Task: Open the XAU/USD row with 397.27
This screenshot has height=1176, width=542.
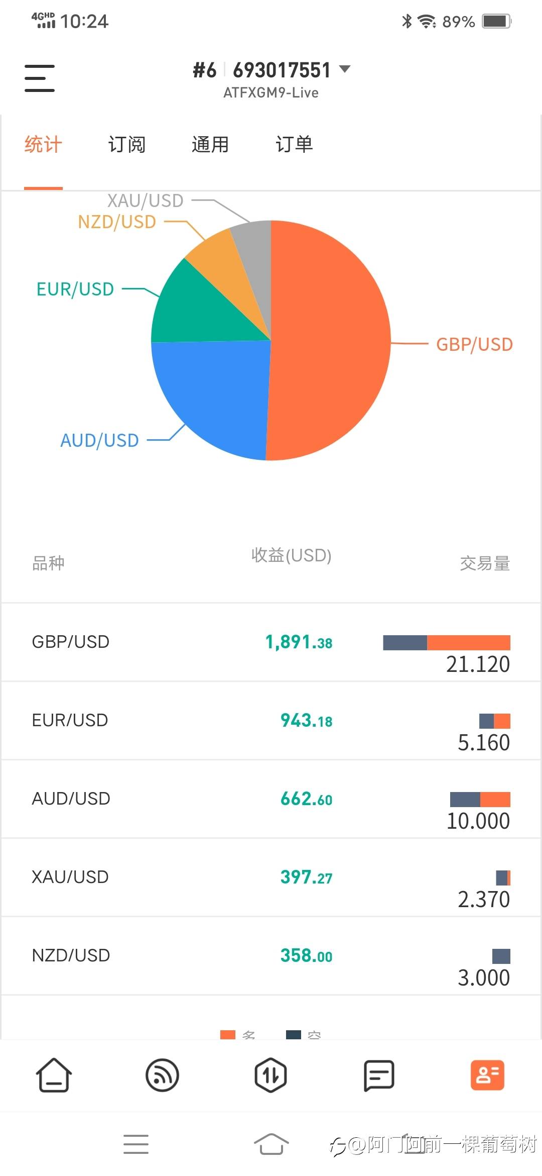Action: (271, 877)
